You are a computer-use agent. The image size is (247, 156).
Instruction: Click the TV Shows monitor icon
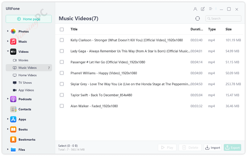(x=15, y=83)
